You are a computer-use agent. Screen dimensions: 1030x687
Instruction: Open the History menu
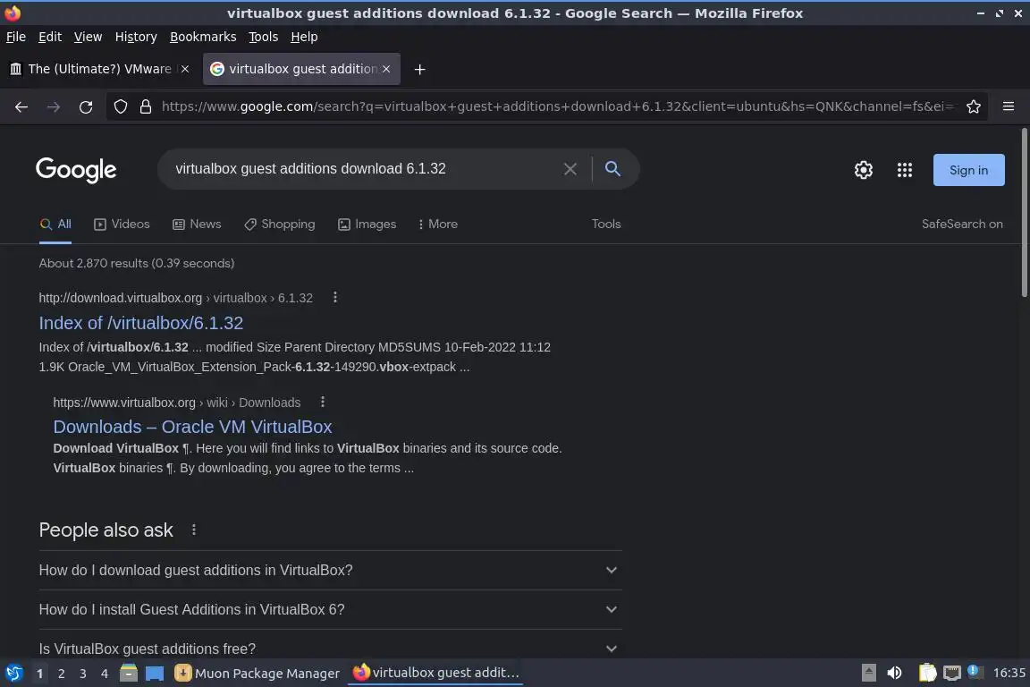pos(136,37)
